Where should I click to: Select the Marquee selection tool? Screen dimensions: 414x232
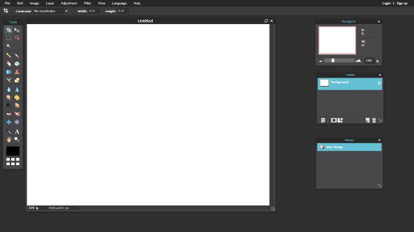[9, 38]
